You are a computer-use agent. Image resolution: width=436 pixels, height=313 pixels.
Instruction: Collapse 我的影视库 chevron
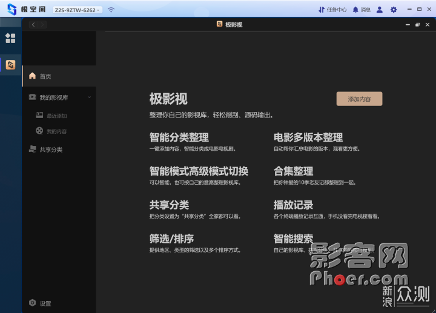89,97
